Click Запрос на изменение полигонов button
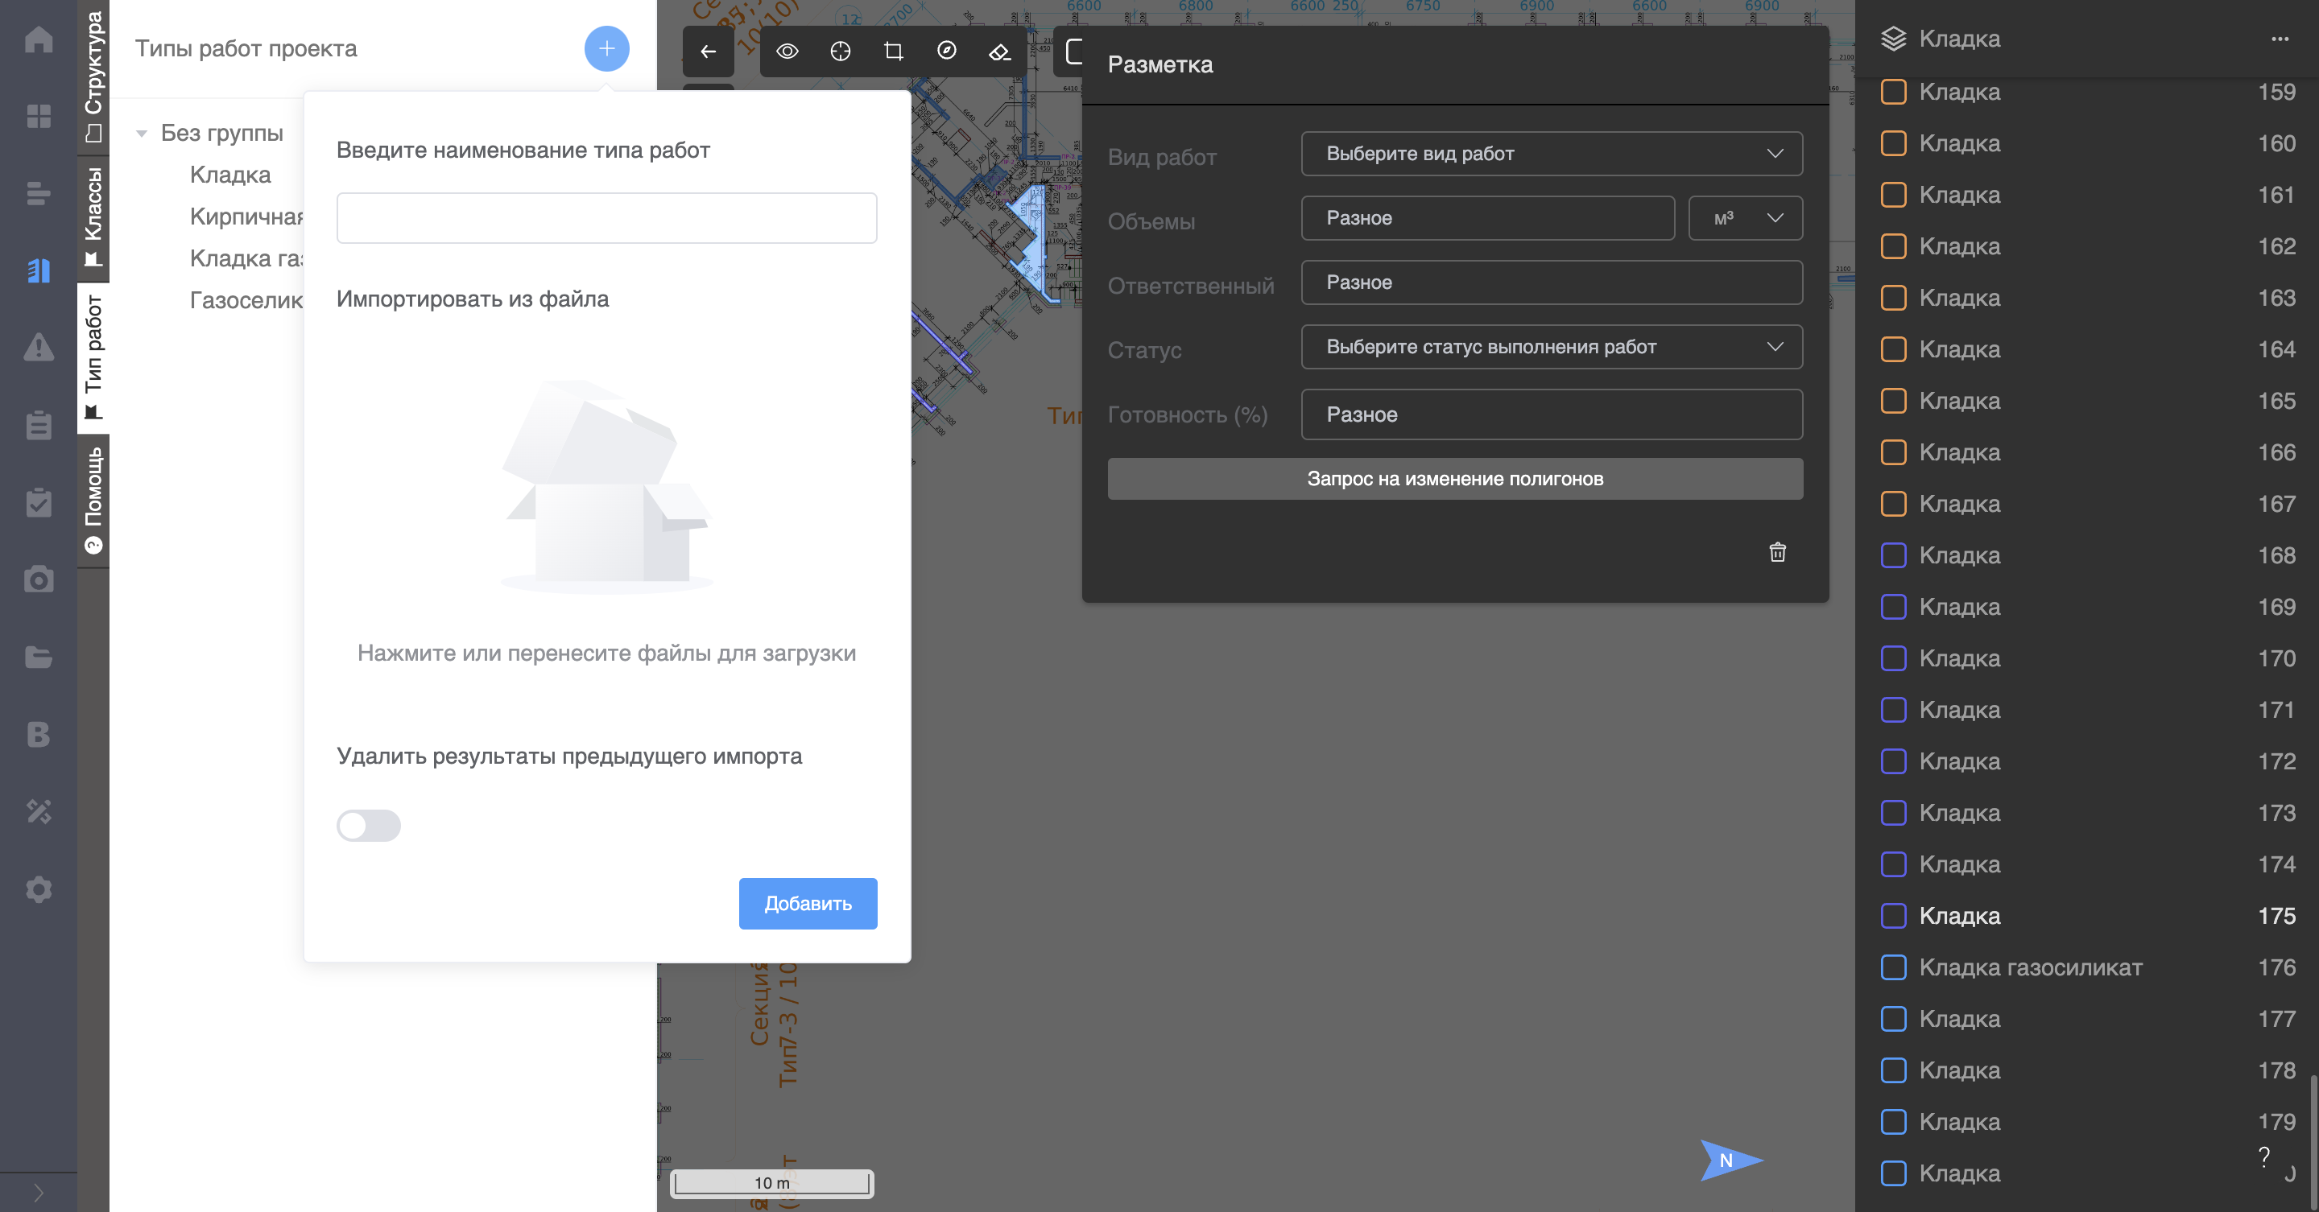The height and width of the screenshot is (1212, 2319). pos(1455,479)
